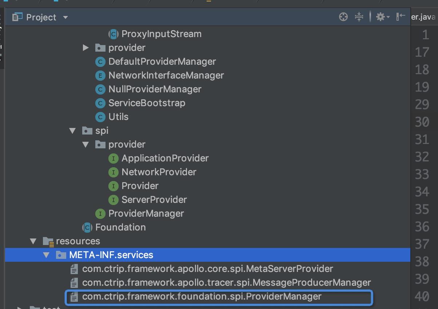This screenshot has width=438, height=309.
Task: Click the Collapse All icon in Project toolbar
Action: pyautogui.click(x=359, y=17)
